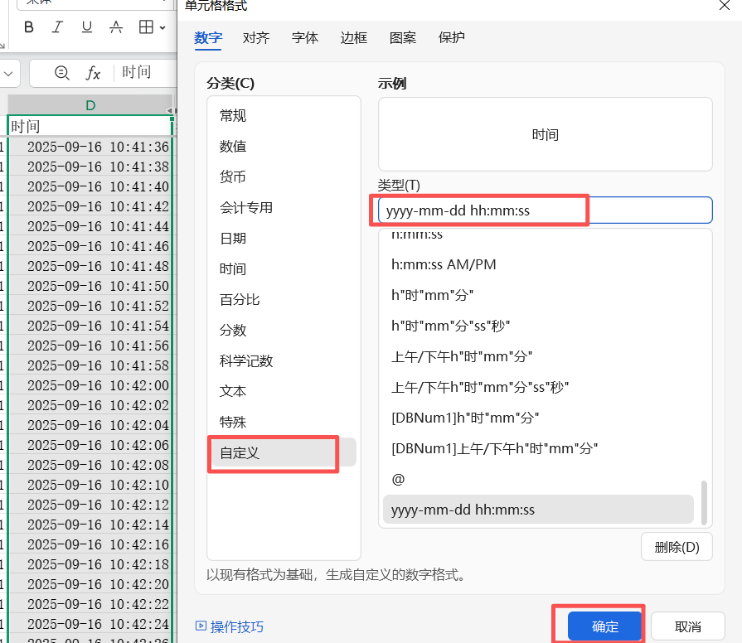Image resolution: width=742 pixels, height=643 pixels.
Task: Open the 操作技巧 link
Action: tap(230, 627)
